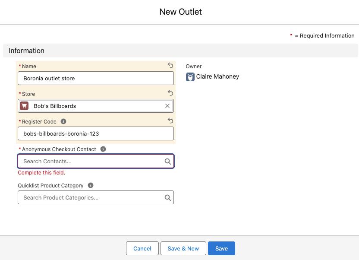
Task: Click the undo icon next to Name field
Action: pyautogui.click(x=170, y=65)
